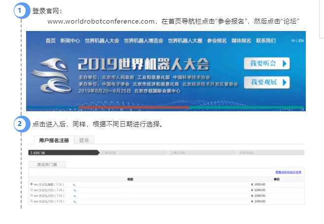The height and width of the screenshot is (224, 324).
Task: Click the play arrow on 我要听会
Action: tap(285, 64)
